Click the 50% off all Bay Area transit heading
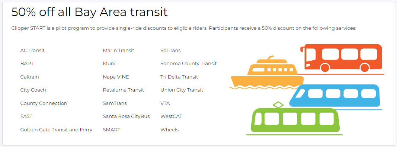This screenshot has height=147, width=397. tap(89, 12)
